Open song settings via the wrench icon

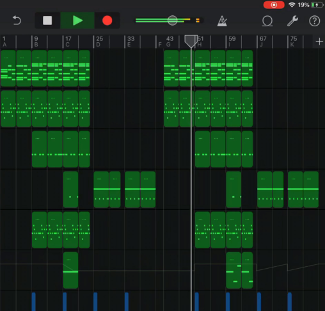pos(292,21)
